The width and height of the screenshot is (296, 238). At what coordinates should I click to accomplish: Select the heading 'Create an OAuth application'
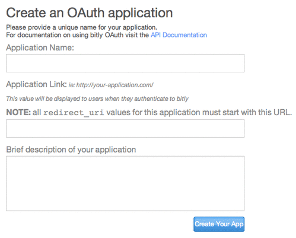[90, 13]
